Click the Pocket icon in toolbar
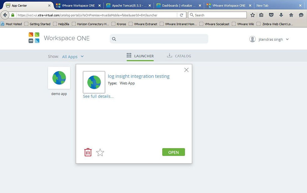This screenshot has height=193, width=307. pos(271,15)
